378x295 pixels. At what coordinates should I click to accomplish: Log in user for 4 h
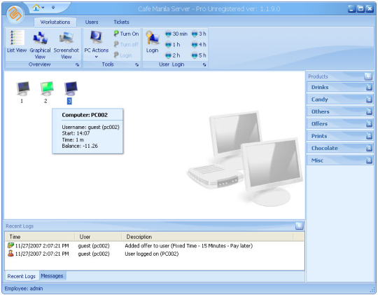pyautogui.click(x=199, y=44)
